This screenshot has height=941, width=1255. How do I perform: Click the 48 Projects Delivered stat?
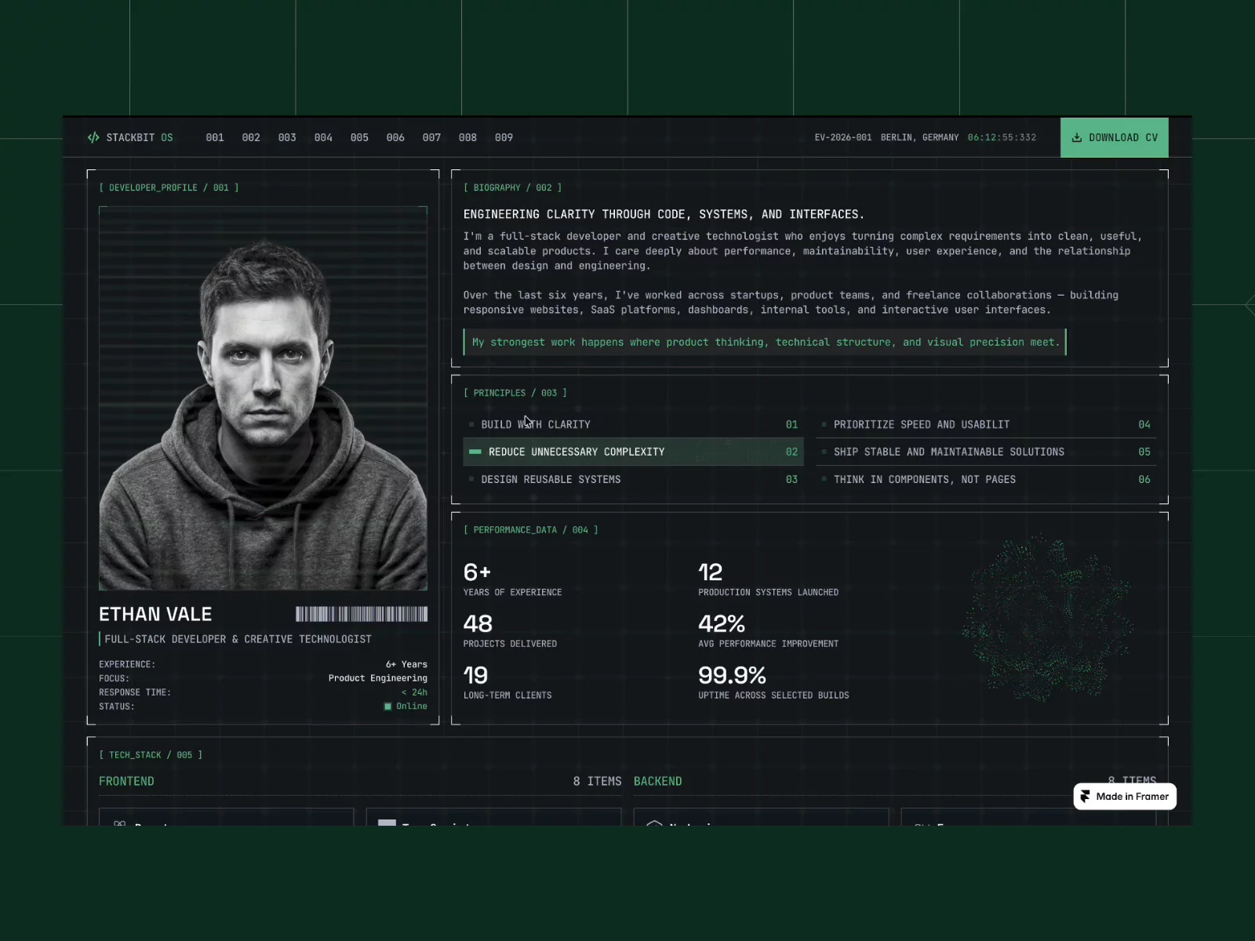510,630
